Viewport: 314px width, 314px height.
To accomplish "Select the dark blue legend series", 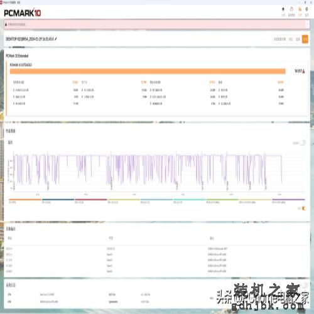I will [58, 201].
